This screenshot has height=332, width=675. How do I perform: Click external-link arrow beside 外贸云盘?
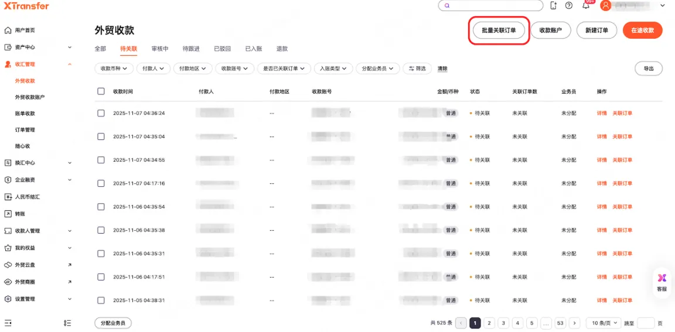70,265
